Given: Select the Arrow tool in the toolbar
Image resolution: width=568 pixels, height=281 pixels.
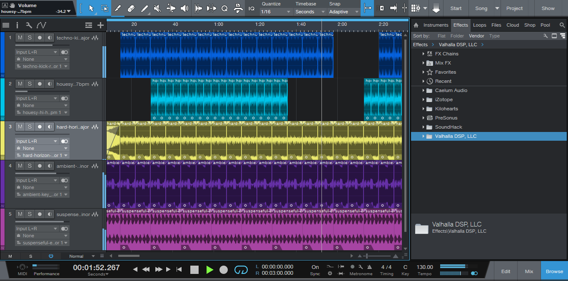Looking at the screenshot, I should click(x=91, y=8).
